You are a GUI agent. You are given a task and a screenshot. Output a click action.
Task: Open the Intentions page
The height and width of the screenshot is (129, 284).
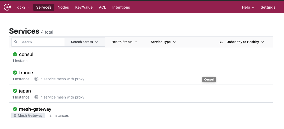121,7
